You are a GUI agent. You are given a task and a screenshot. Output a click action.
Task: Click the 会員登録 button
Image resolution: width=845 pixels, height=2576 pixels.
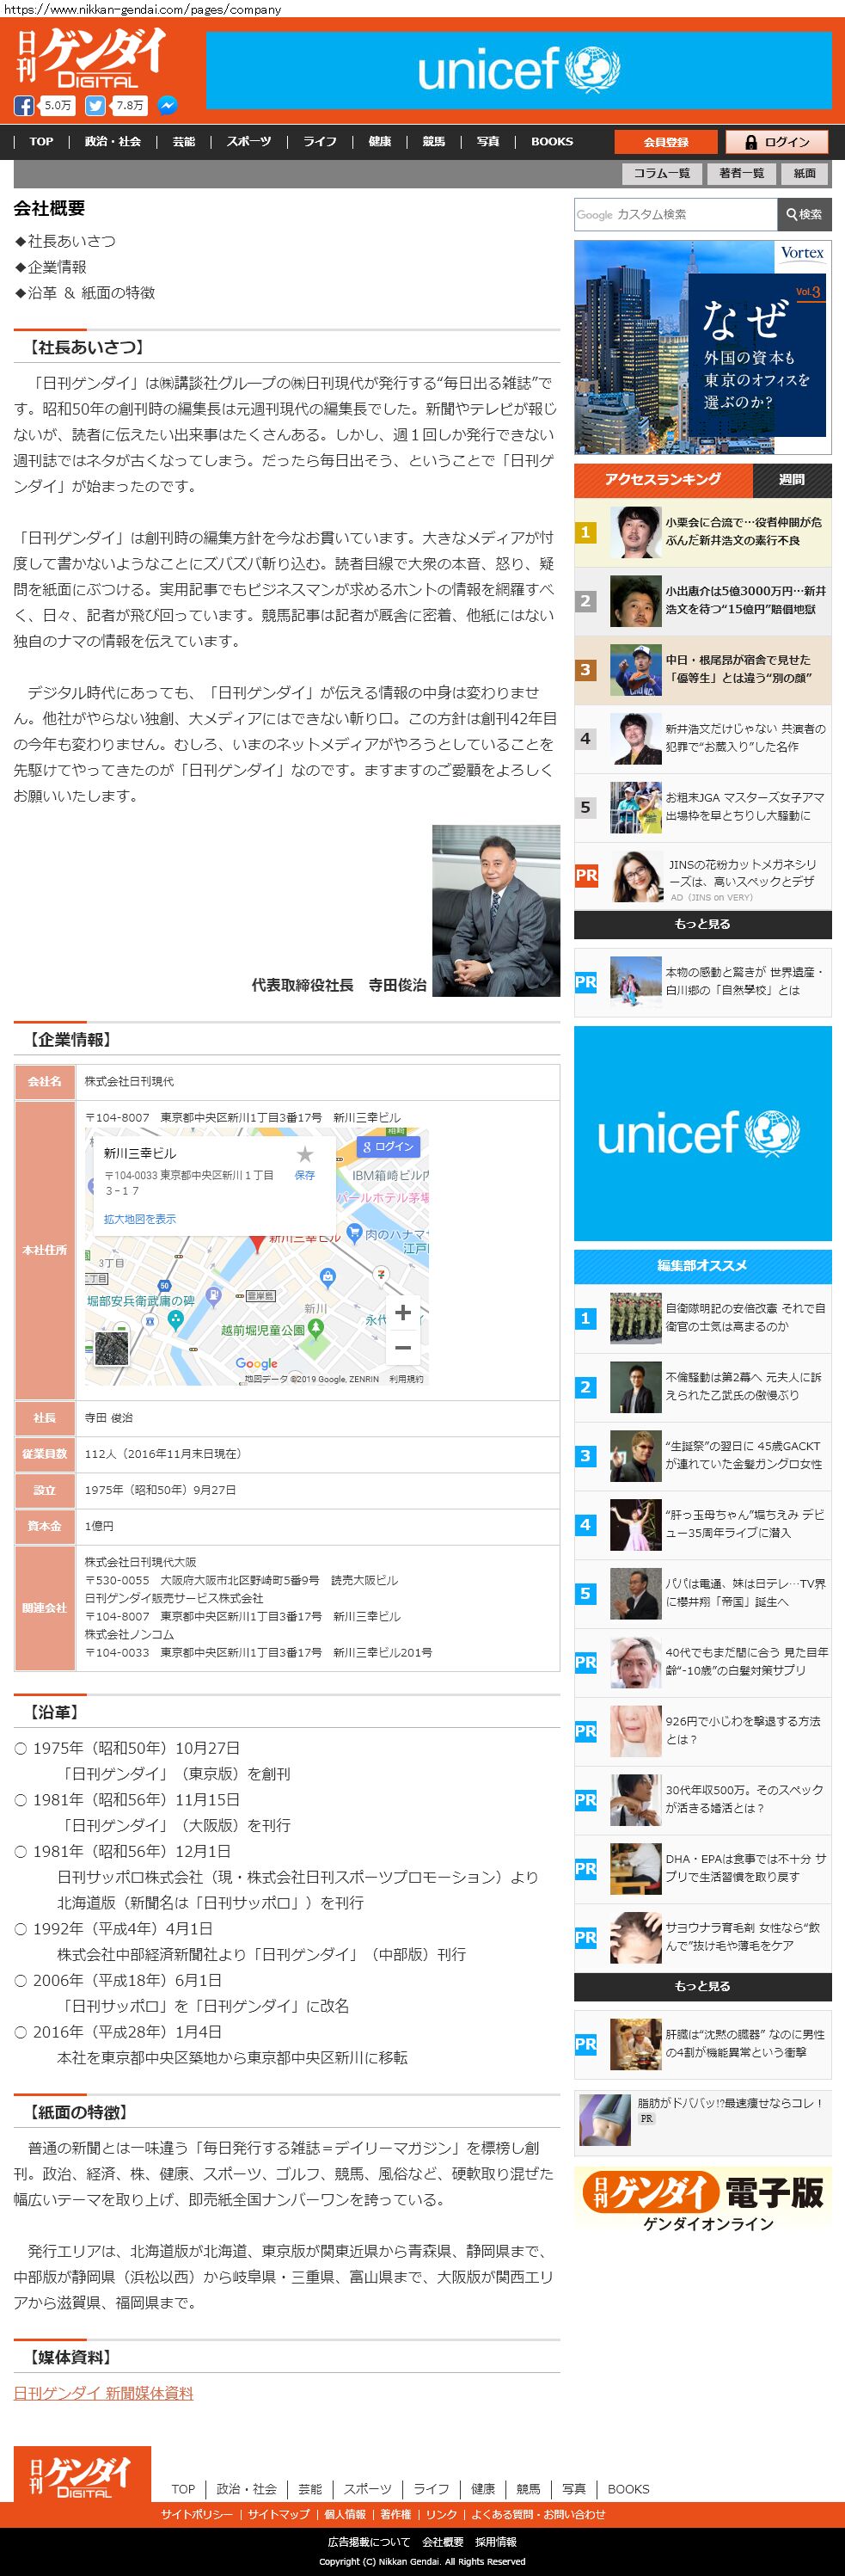666,142
